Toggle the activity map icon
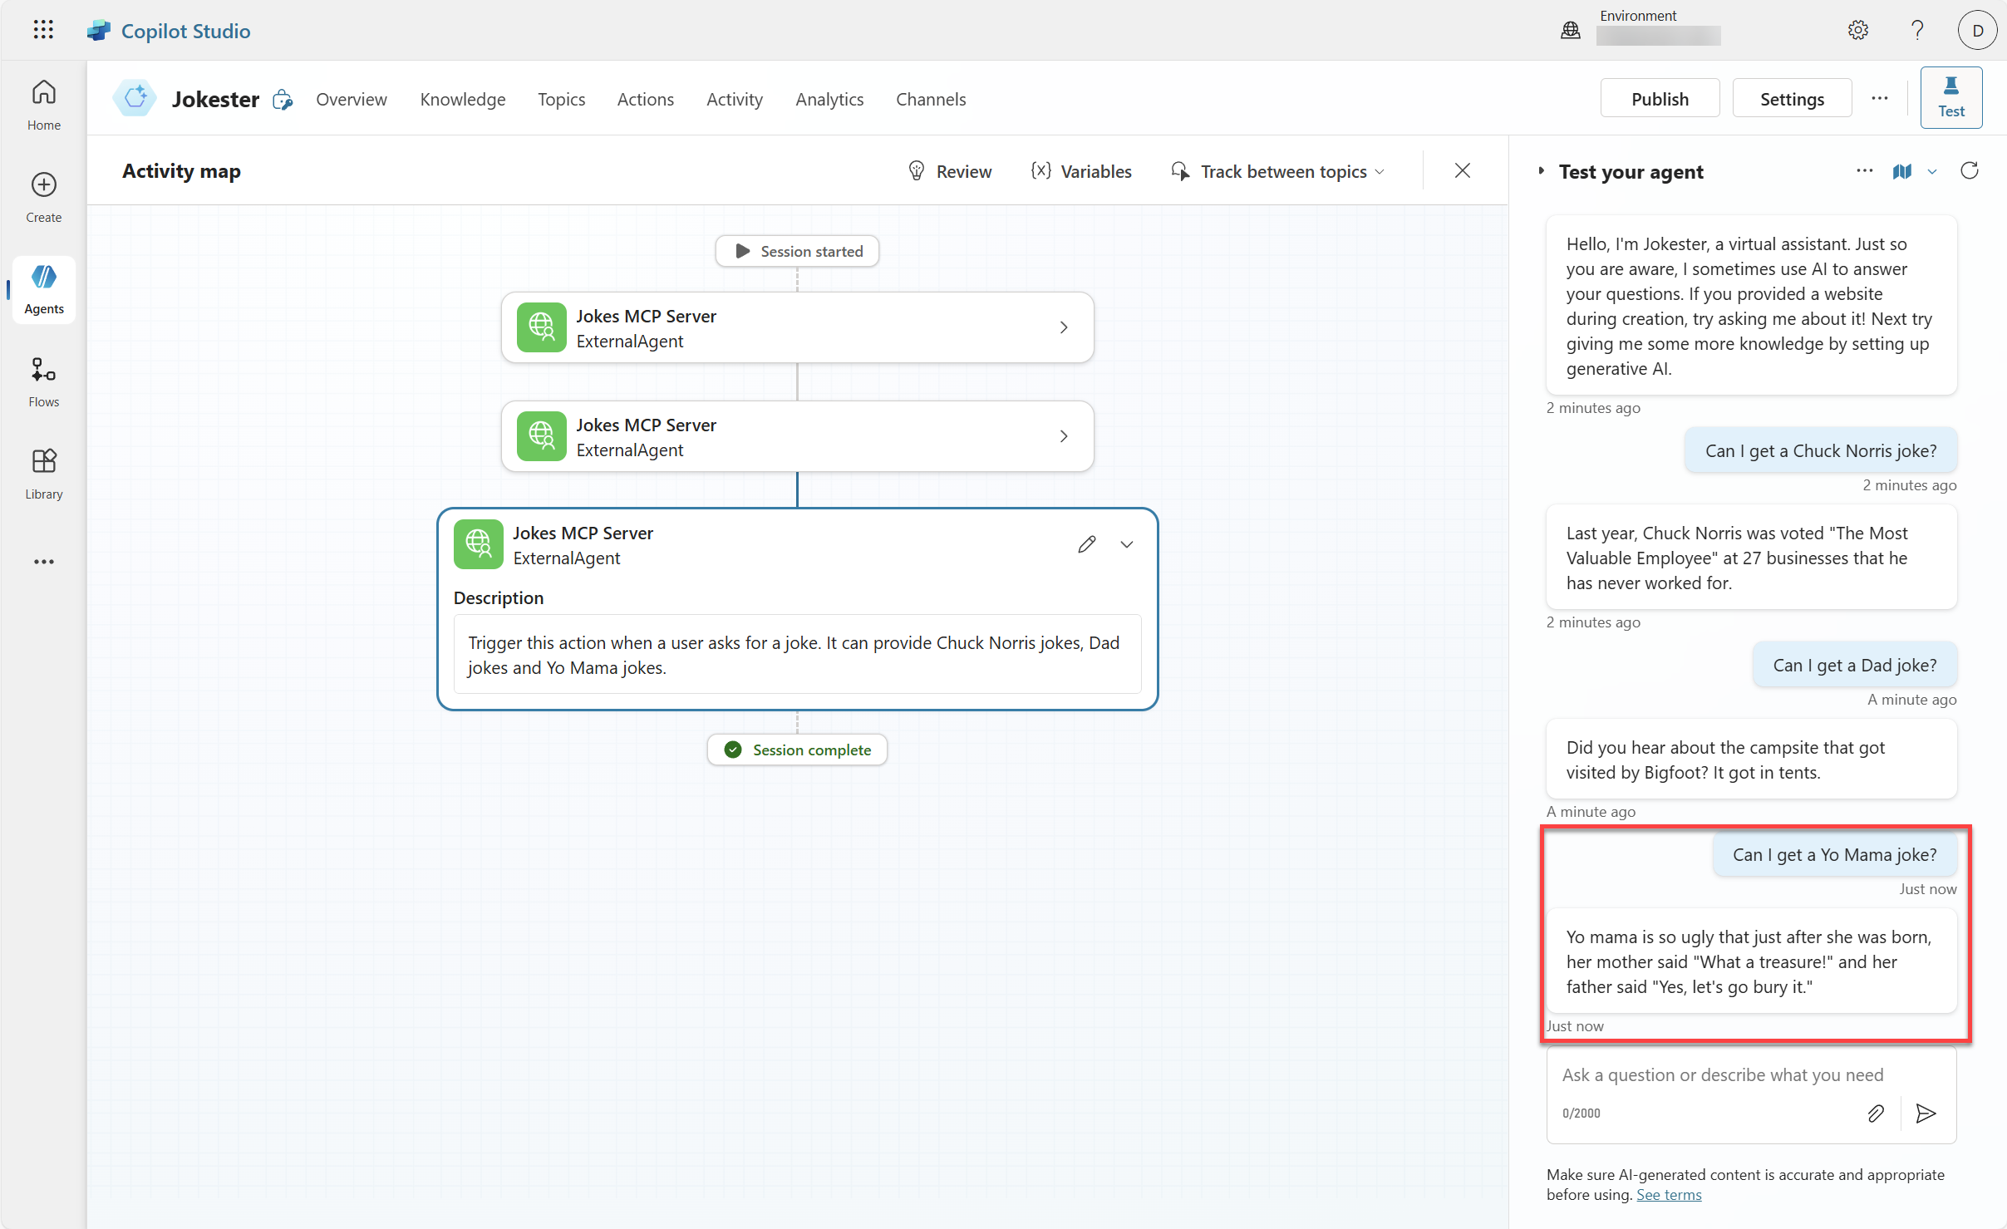Screen dimensions: 2007x1229 pyautogui.click(x=1901, y=171)
